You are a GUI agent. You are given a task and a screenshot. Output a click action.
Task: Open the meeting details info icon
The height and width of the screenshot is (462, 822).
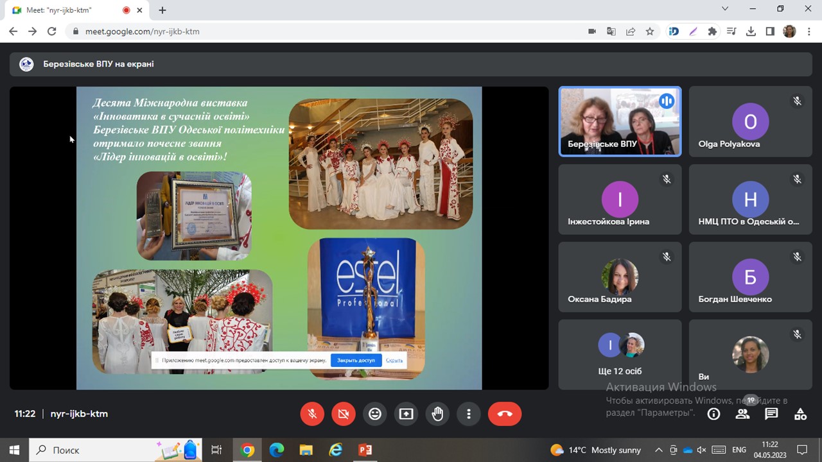tap(713, 414)
